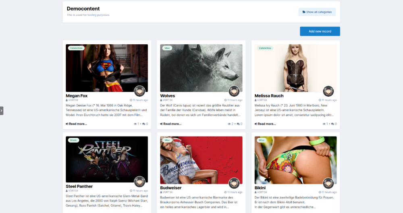Click the author avatar on the Steel Panther card

tap(140, 182)
